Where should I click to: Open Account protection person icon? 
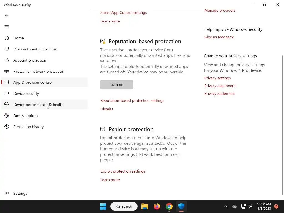point(7,60)
